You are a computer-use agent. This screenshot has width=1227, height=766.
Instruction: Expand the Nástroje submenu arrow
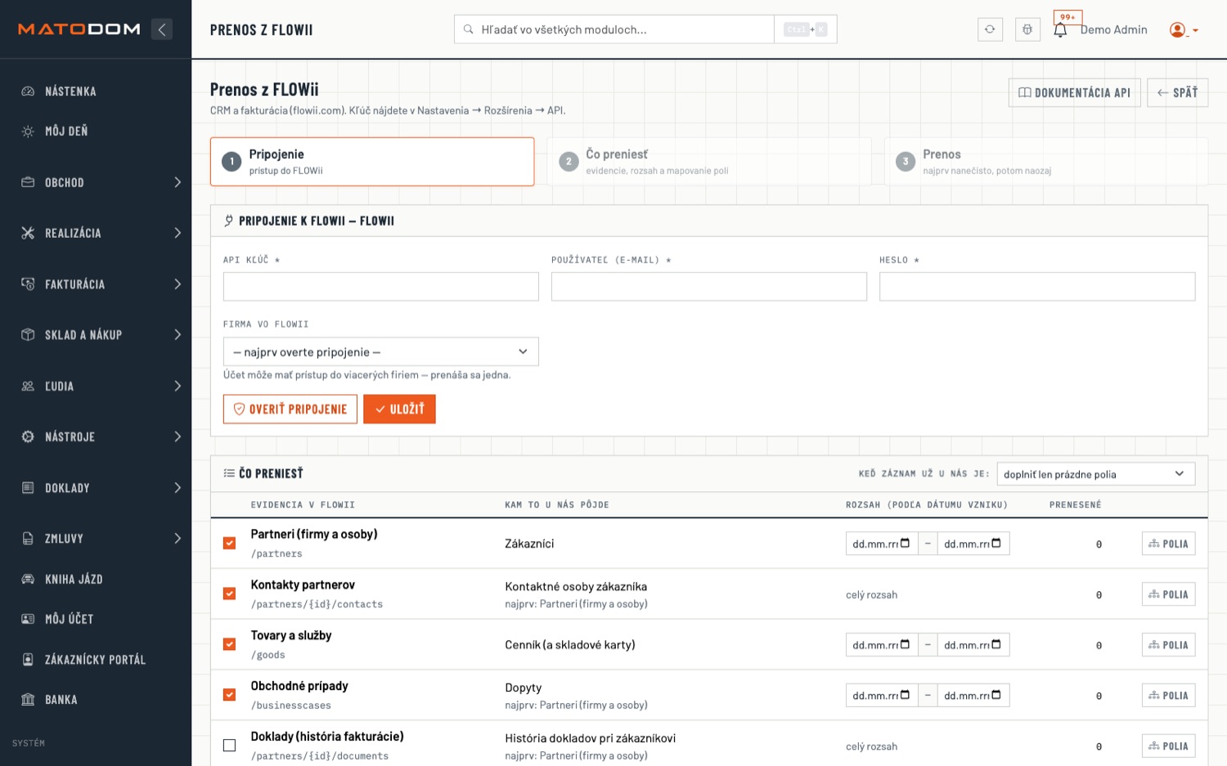178,437
